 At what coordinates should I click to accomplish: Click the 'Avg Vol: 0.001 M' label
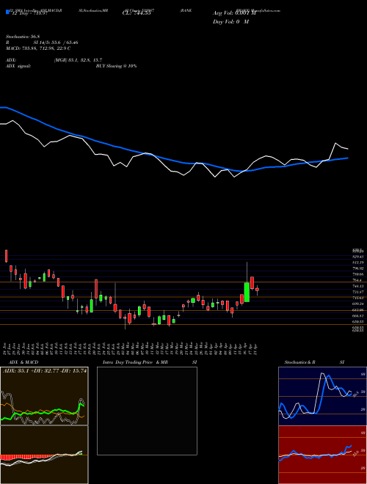point(234,13)
